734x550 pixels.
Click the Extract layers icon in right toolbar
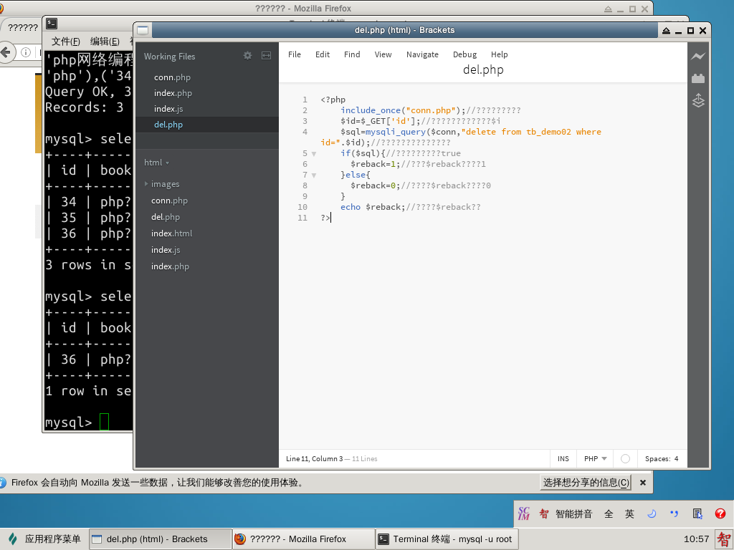(698, 101)
